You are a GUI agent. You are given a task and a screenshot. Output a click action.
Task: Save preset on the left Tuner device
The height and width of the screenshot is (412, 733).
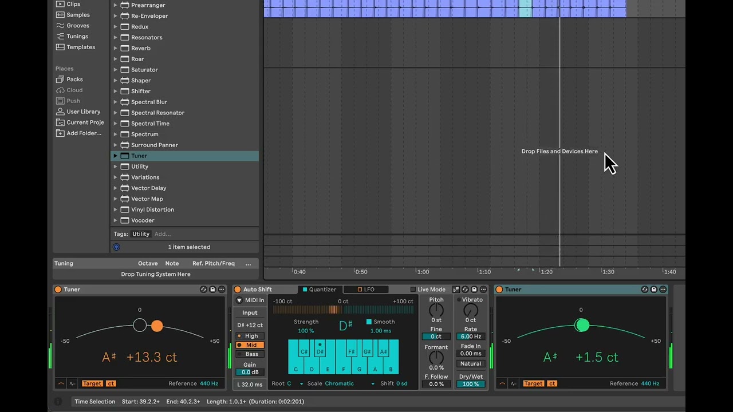(x=212, y=290)
